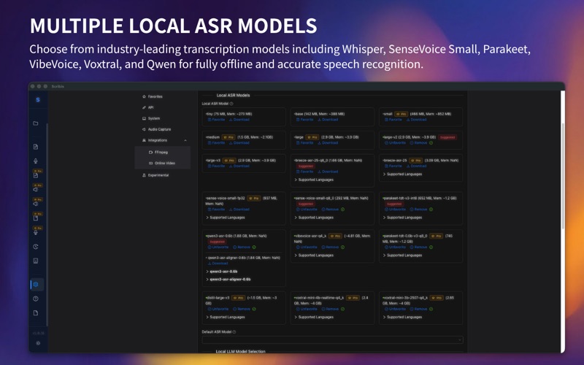
Task: Unfavorite the qwen3-asr-0.6b model
Action: click(x=218, y=247)
